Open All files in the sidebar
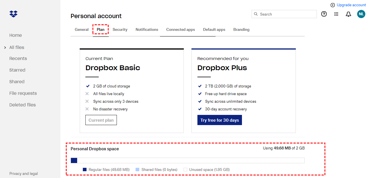The image size is (373, 178). point(17,48)
